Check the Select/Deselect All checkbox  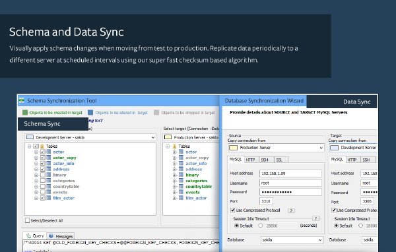(27, 220)
